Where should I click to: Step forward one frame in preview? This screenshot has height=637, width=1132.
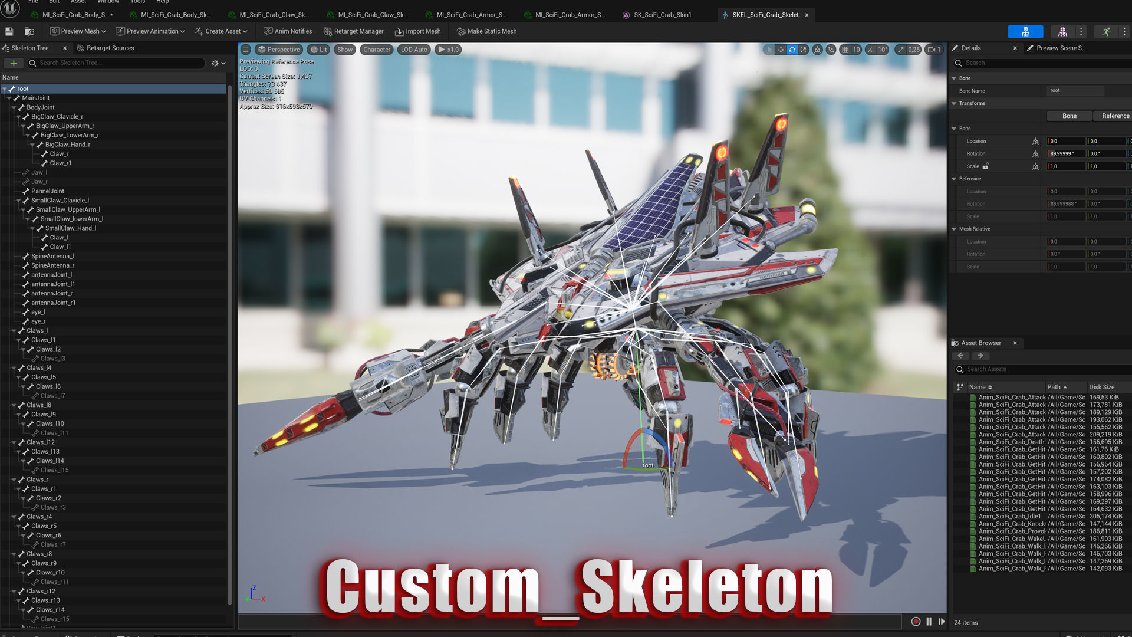click(x=942, y=621)
